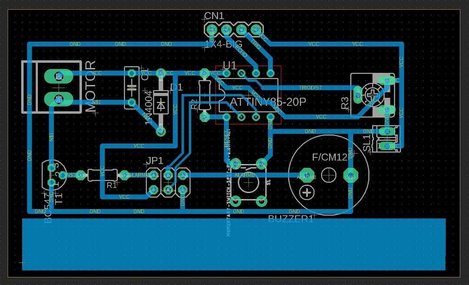Click the top pad of transistor T1
469x285 pixels.
51,167
